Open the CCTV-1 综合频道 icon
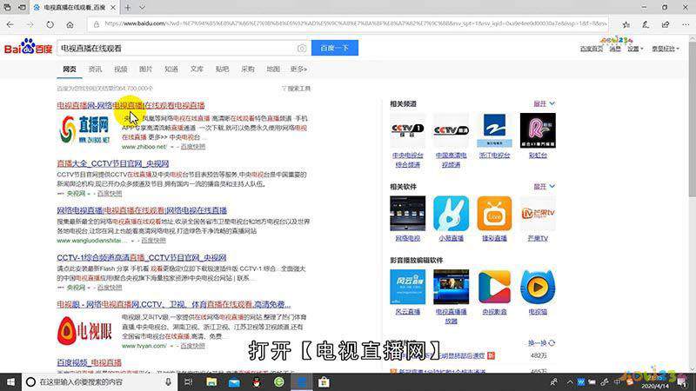Viewport: 696px width, 391px height. tap(407, 130)
